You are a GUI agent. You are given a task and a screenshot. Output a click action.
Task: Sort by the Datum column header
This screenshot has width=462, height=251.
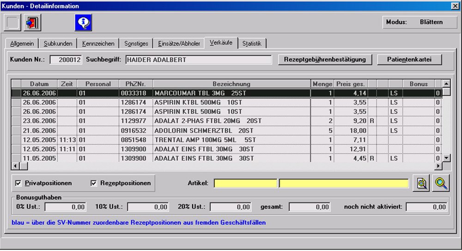click(x=39, y=84)
